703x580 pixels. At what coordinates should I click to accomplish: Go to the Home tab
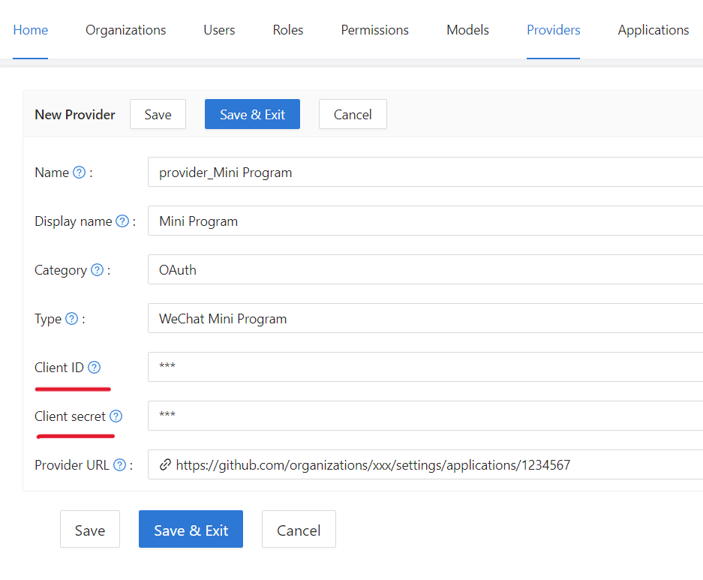(31, 30)
